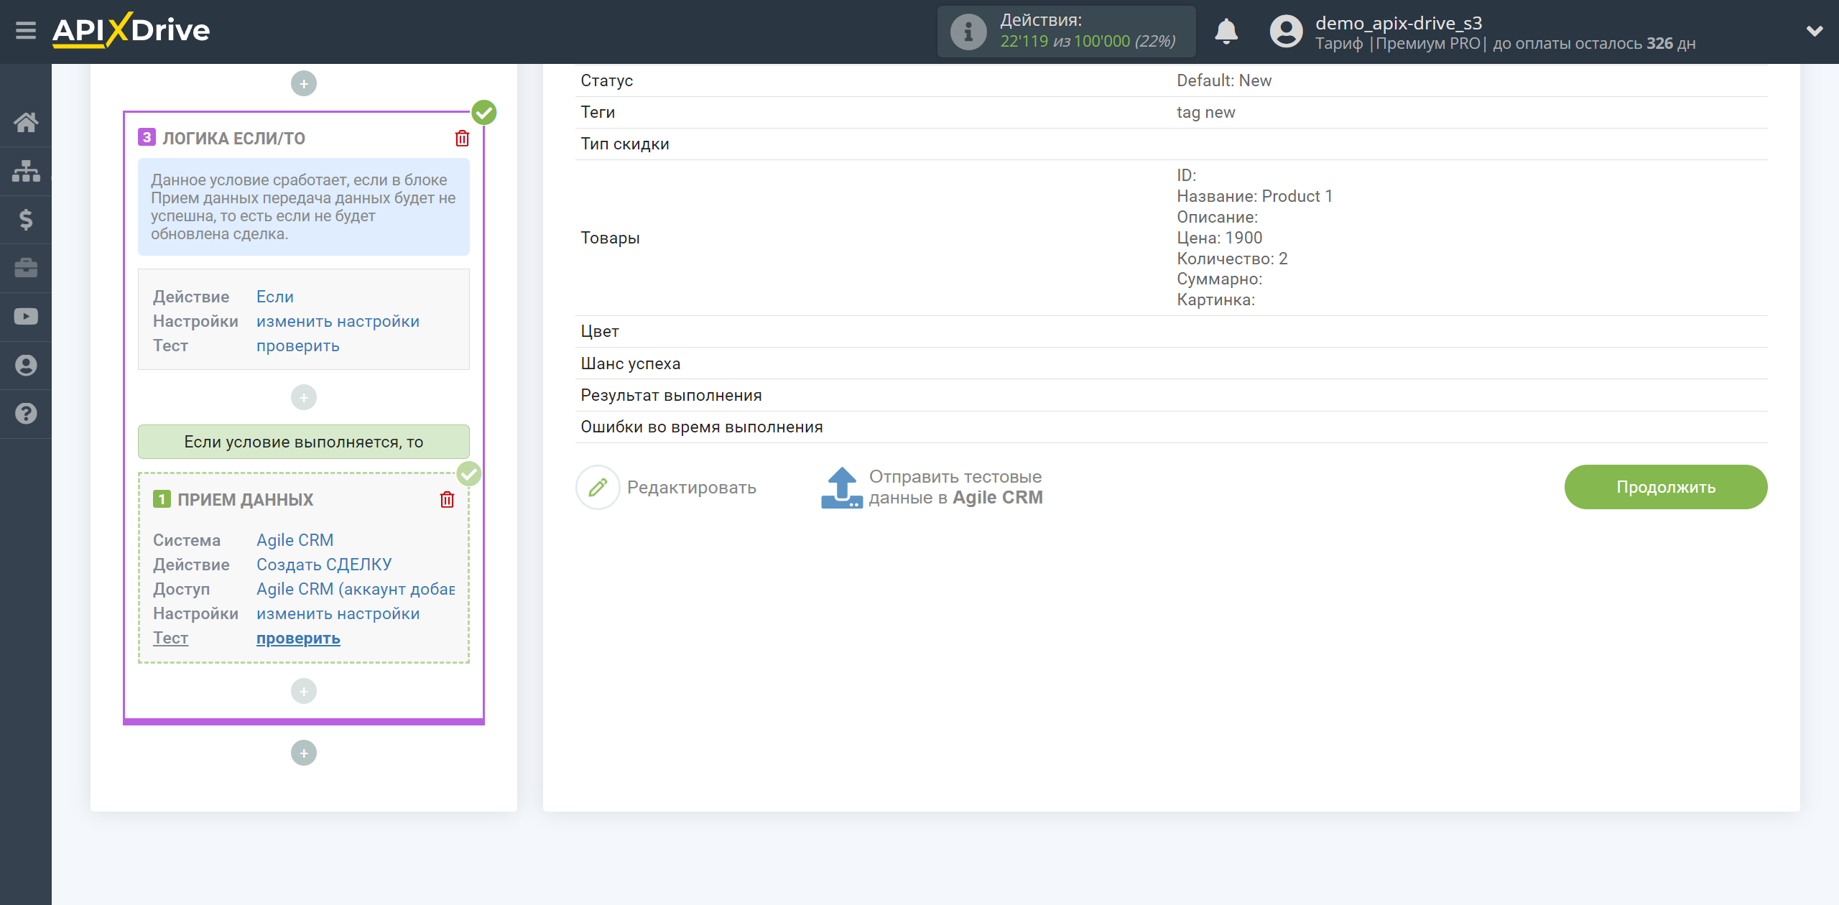Open the connections sitemap icon in sidebar

[x=26, y=171]
